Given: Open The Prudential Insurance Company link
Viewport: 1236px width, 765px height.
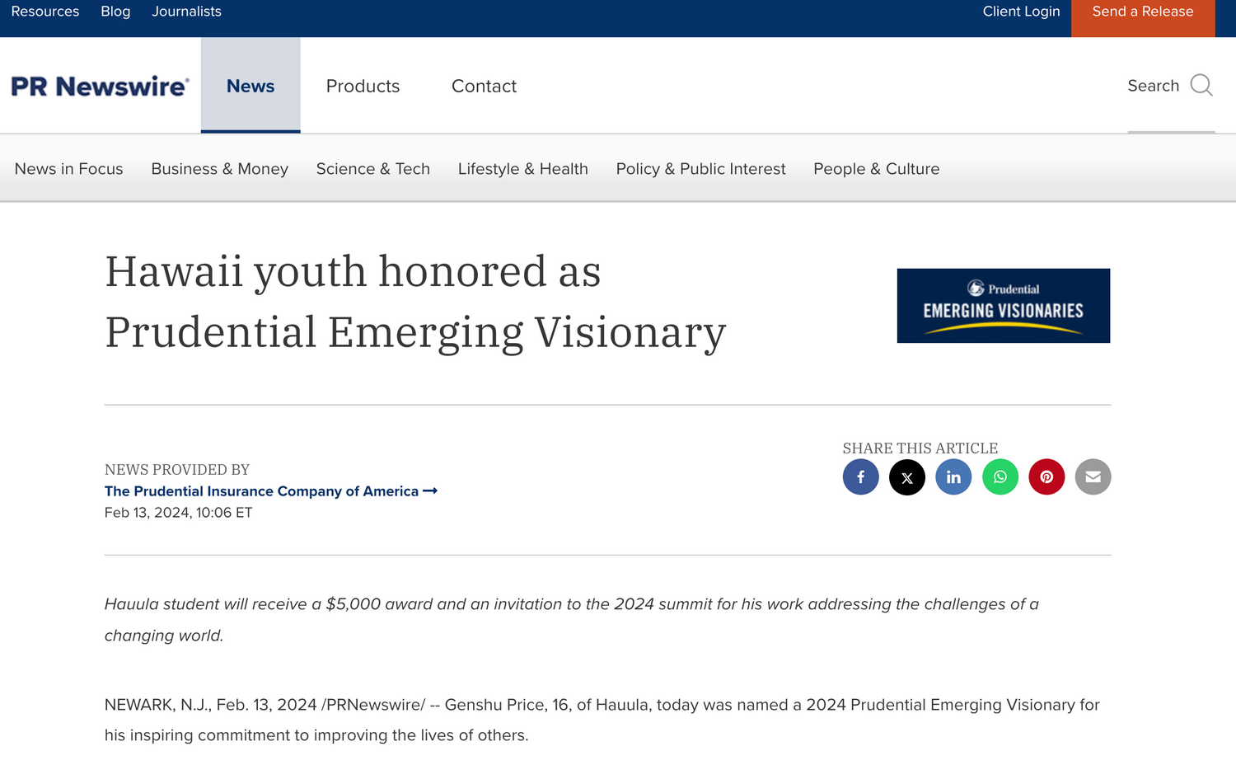Looking at the screenshot, I should (x=262, y=491).
